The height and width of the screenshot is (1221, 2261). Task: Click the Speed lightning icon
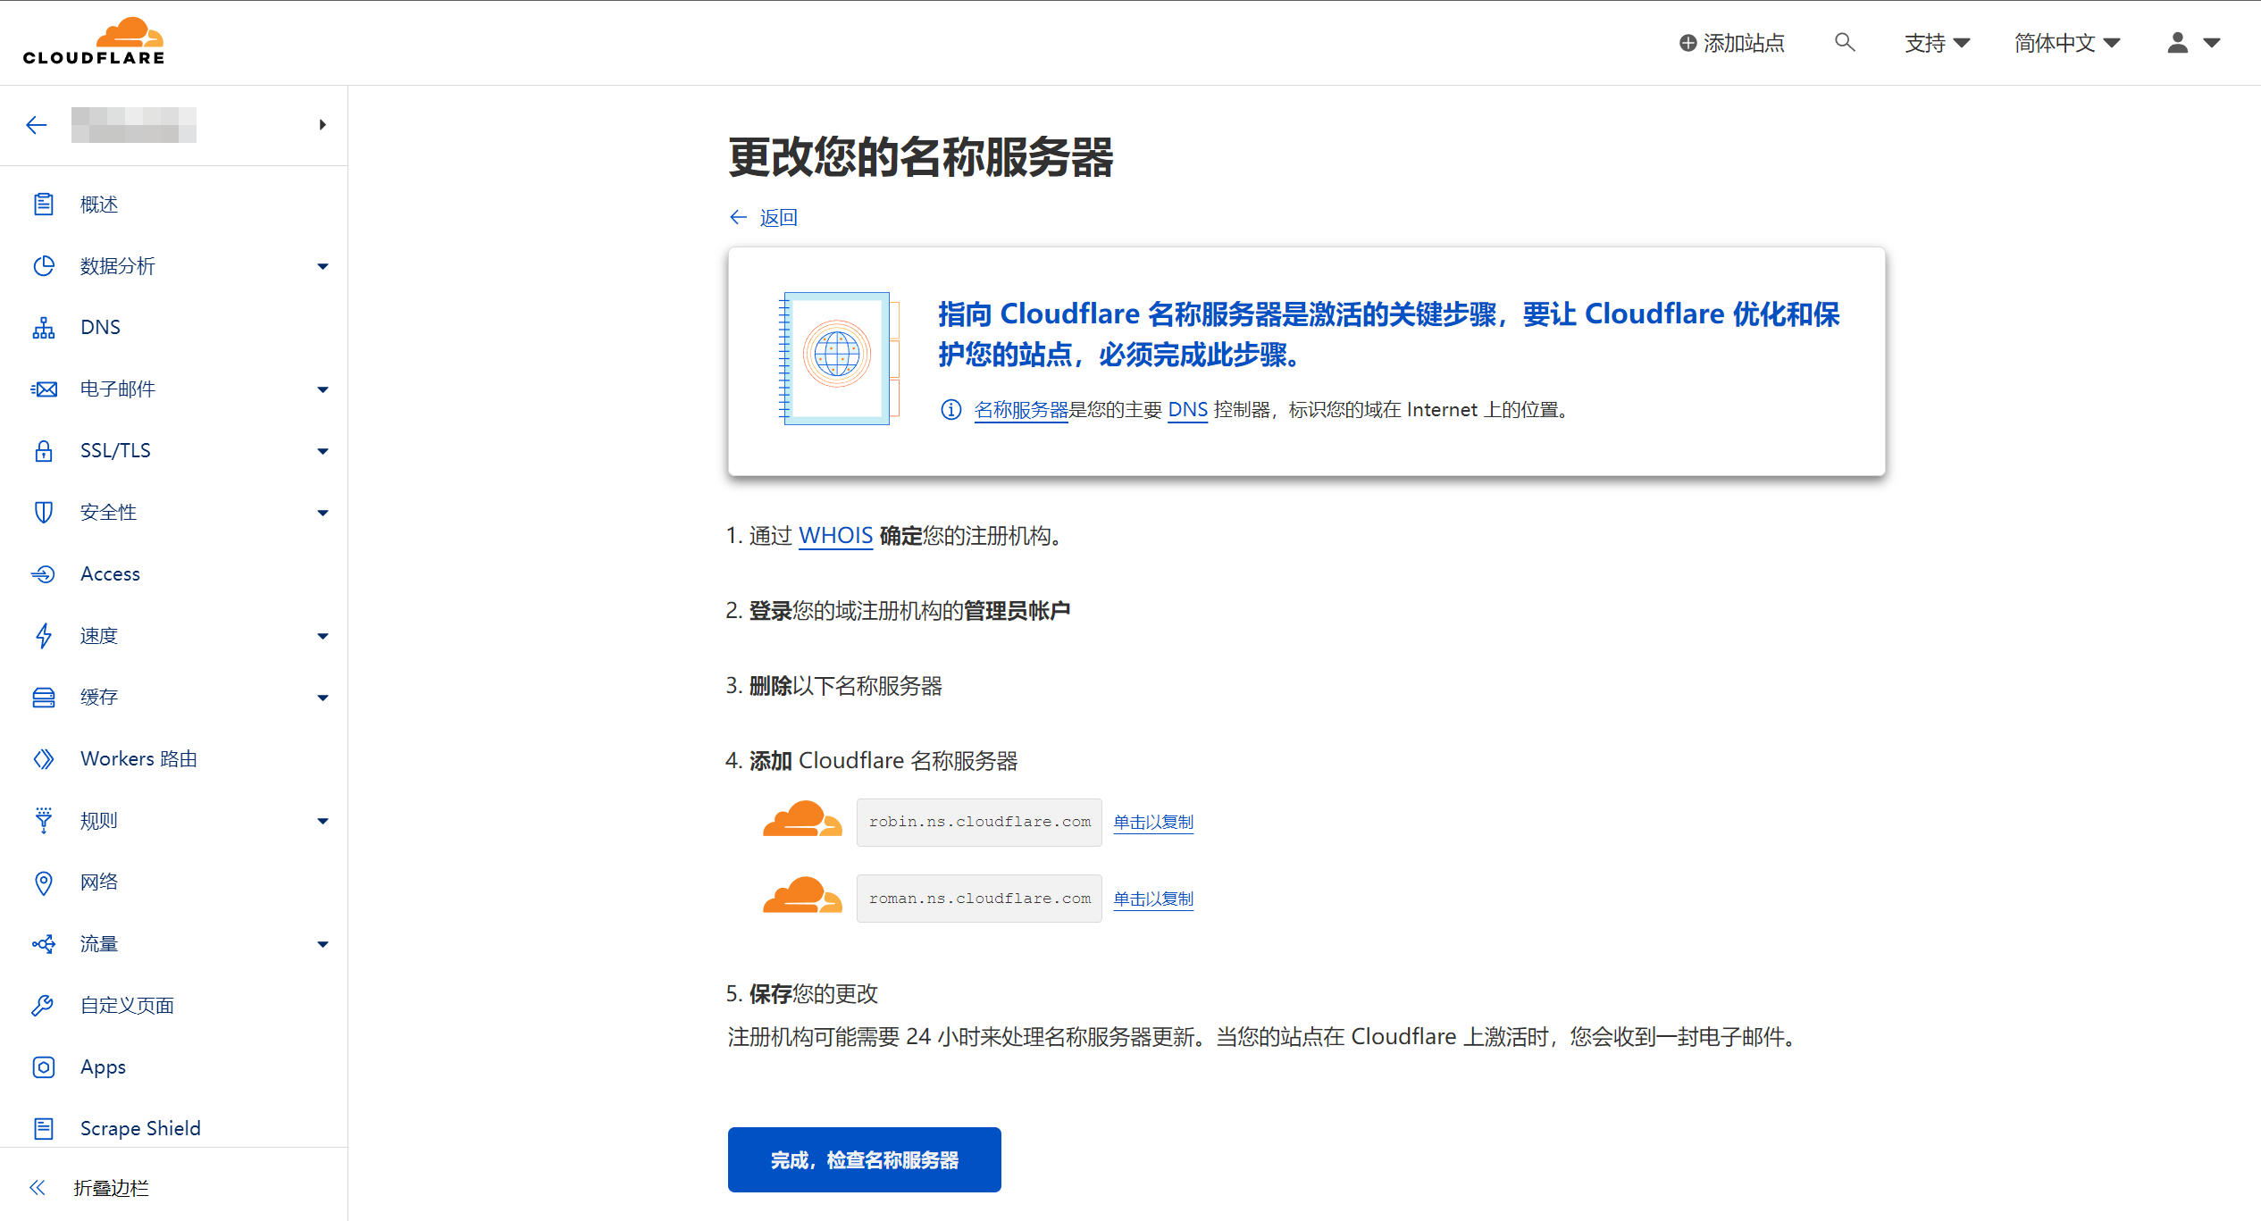44,634
